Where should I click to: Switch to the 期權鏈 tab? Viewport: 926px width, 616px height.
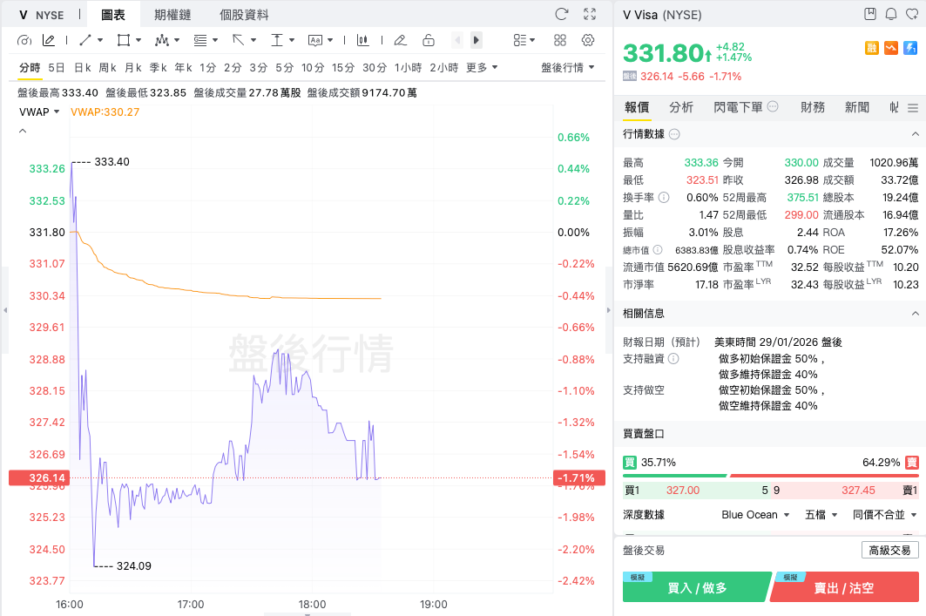[x=172, y=15]
